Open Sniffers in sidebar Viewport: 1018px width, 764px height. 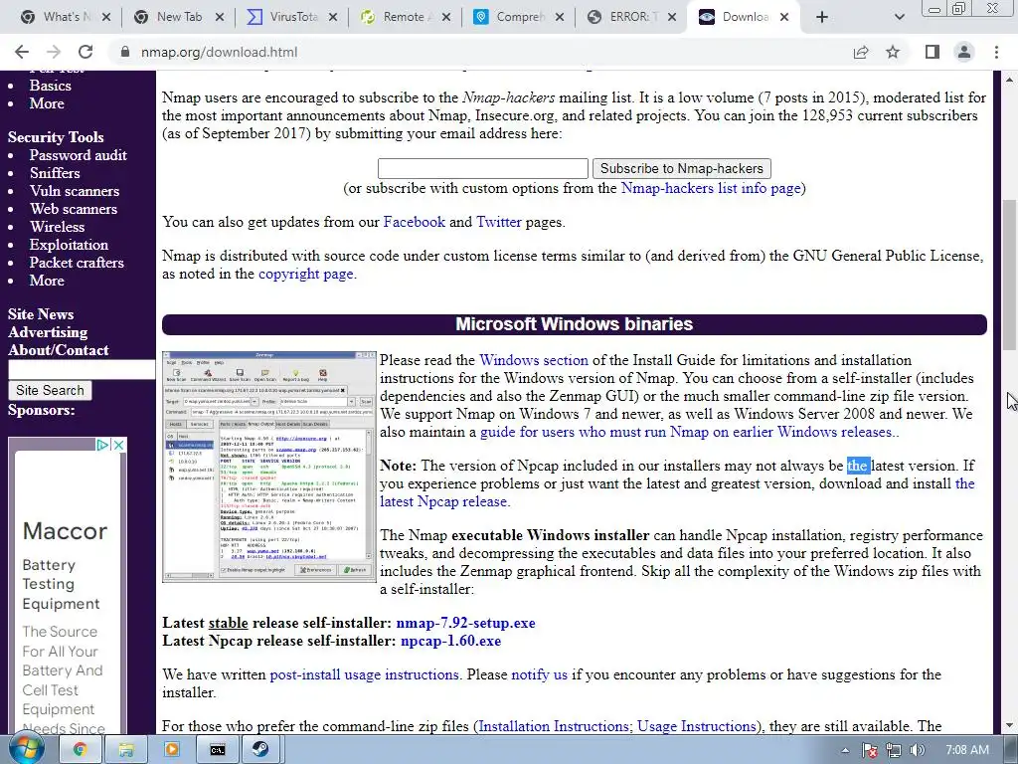55,173
